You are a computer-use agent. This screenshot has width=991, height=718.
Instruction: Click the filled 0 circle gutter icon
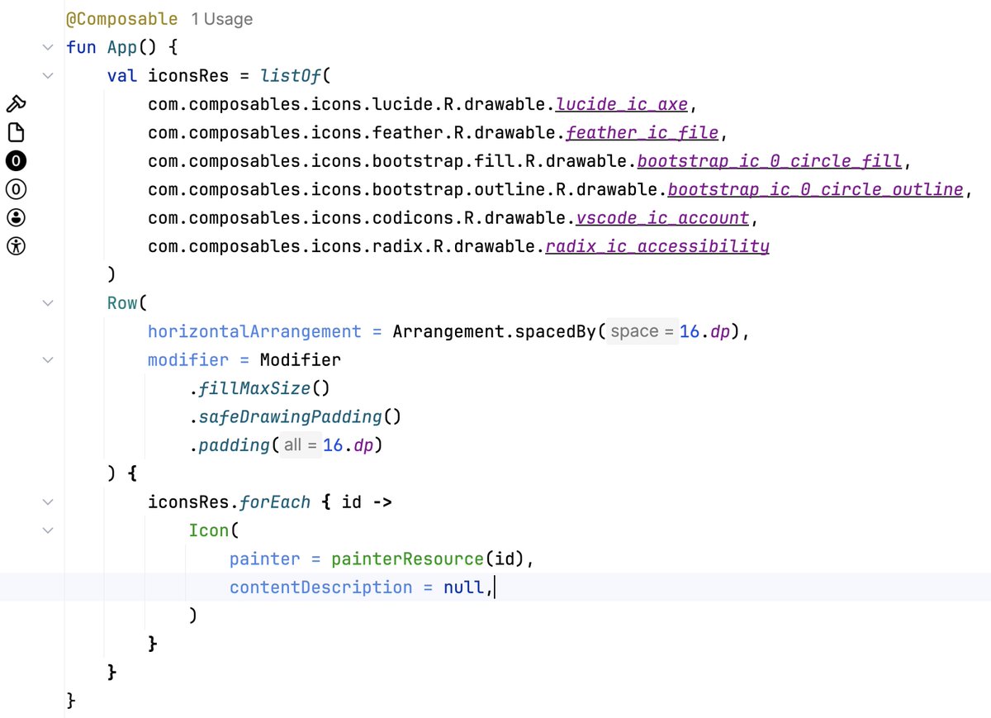click(x=17, y=160)
